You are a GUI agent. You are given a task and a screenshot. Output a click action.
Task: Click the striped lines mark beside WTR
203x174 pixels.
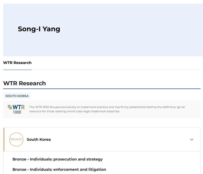click(10, 107)
